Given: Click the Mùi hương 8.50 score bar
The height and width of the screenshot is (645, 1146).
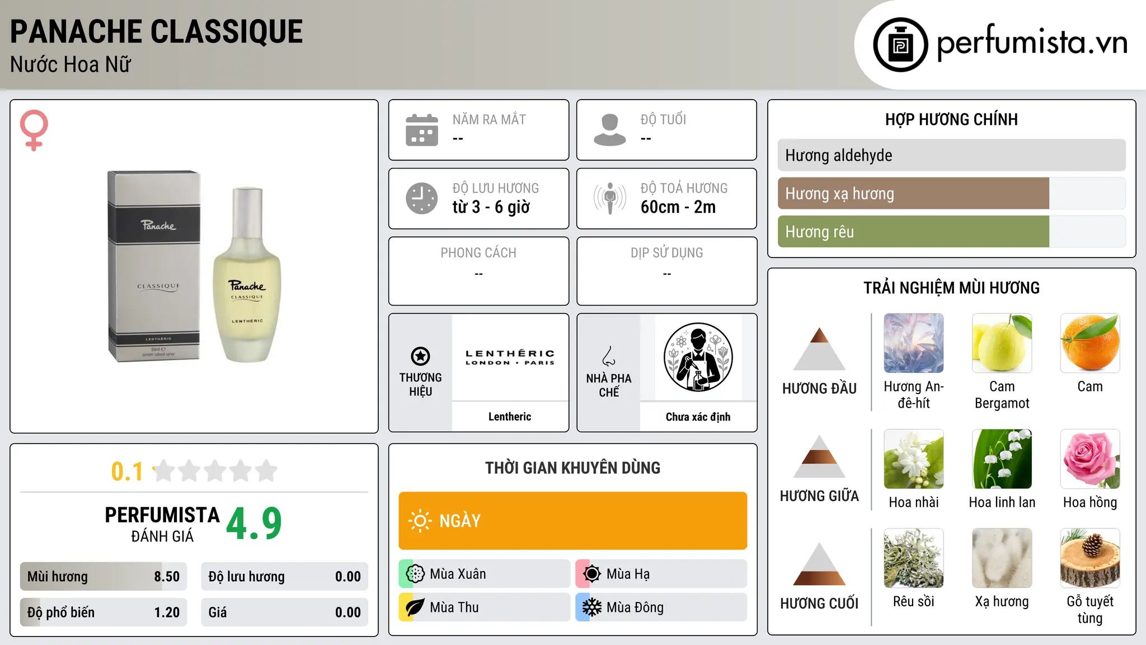Looking at the screenshot, I should 104,577.
